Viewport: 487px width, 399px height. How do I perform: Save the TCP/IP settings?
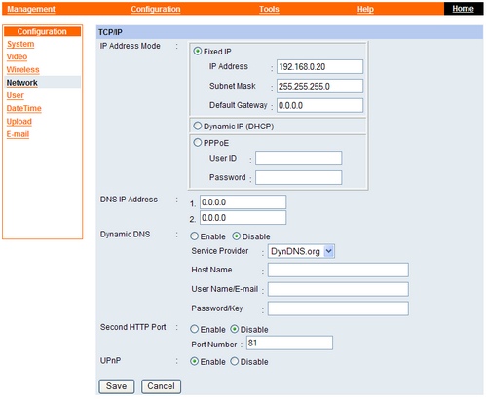pos(117,386)
